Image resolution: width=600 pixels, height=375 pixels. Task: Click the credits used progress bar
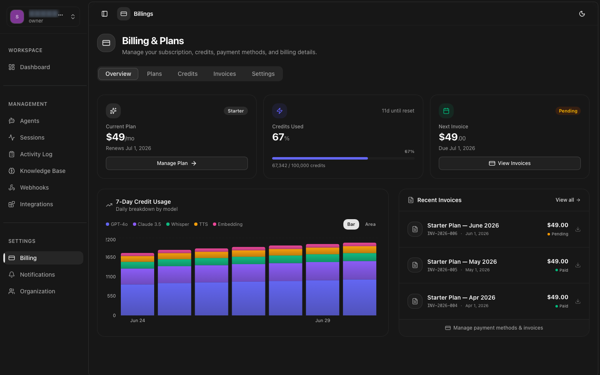(x=343, y=158)
